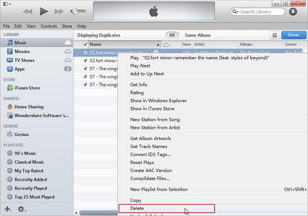Screen dimensions: 308x216
Task: Click the Apps badge showing 2
Action: [68, 69]
